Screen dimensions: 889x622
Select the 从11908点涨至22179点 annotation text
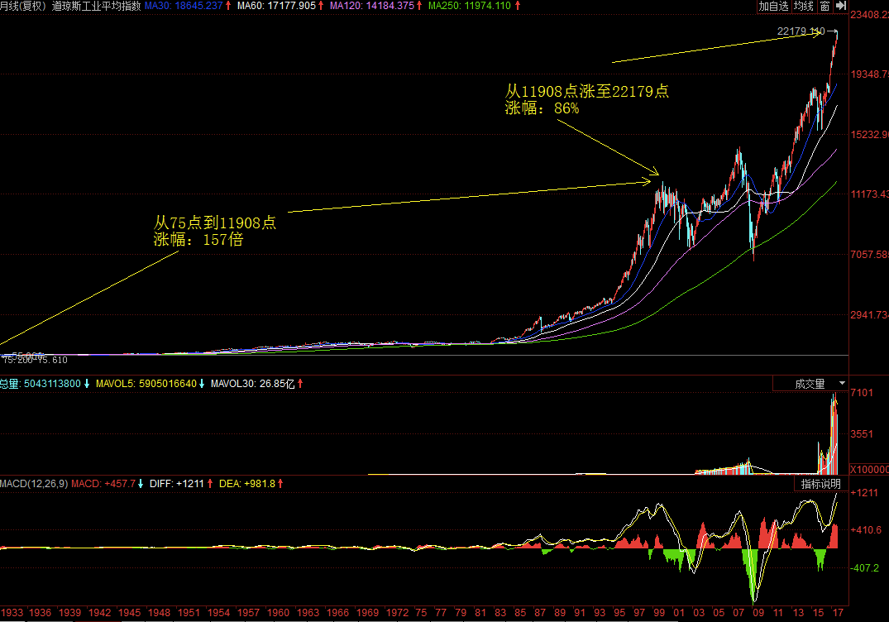point(587,91)
